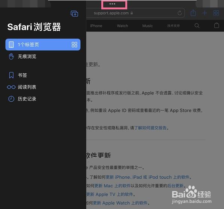This screenshot has height=209, width=224.
Task: Click the Safari浏览器 sidebar title
Action: coord(34,27)
